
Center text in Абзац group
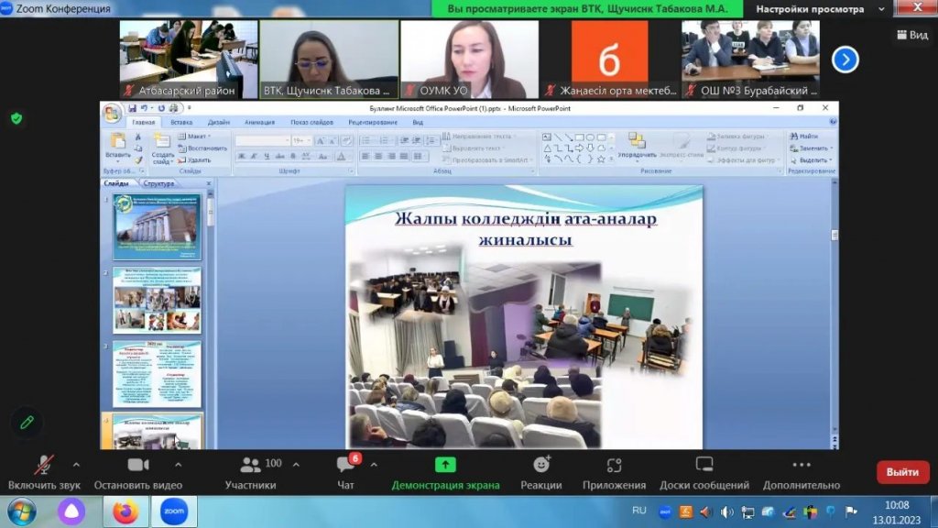pyautogui.click(x=378, y=156)
